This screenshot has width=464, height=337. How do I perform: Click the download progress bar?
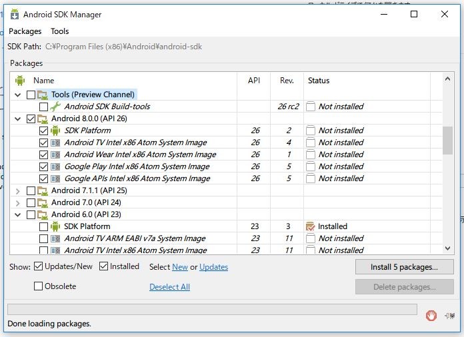pos(212,310)
